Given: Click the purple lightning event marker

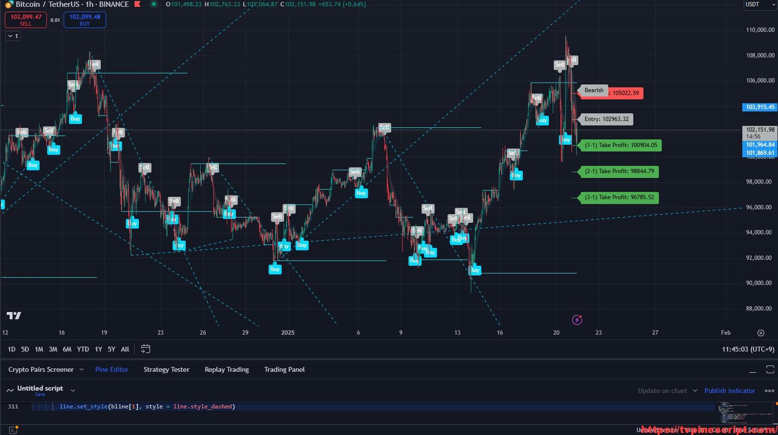Looking at the screenshot, I should (x=577, y=320).
